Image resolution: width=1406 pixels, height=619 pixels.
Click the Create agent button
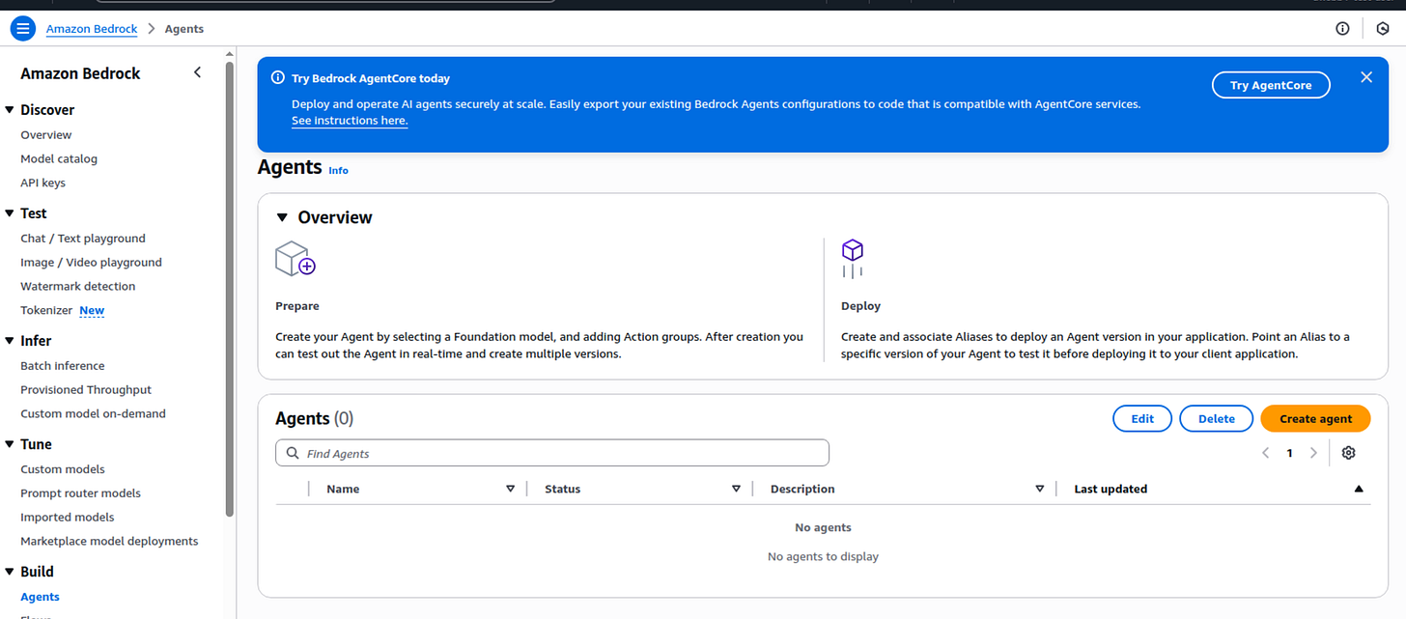click(1315, 418)
